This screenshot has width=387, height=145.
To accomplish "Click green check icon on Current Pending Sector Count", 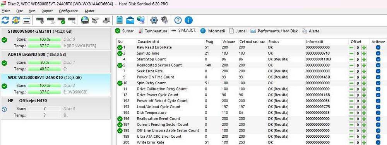I will [120, 125].
